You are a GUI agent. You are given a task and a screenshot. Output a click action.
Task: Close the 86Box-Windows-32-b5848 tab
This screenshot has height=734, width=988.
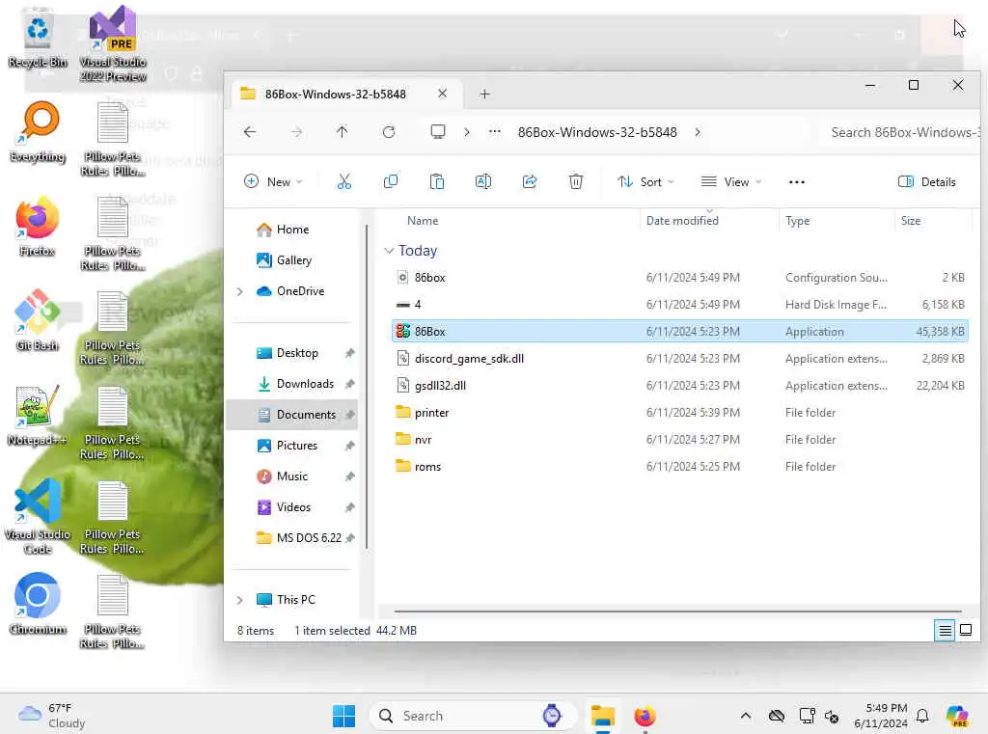point(442,94)
